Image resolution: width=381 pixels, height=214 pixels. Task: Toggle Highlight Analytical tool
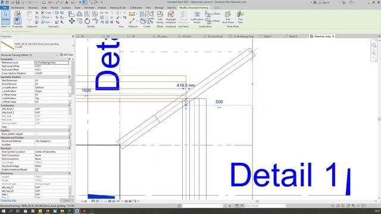pos(171,17)
